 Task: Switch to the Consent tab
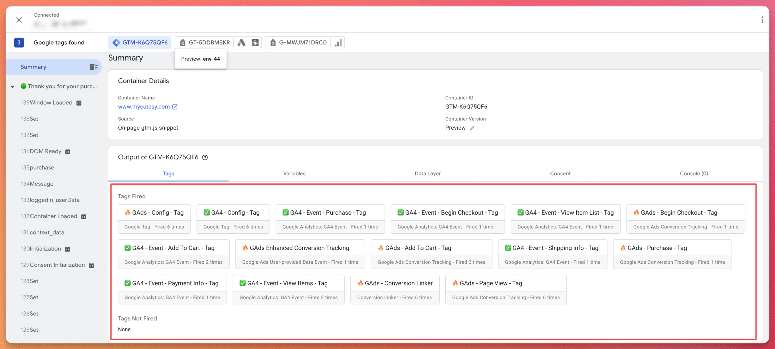pos(560,174)
